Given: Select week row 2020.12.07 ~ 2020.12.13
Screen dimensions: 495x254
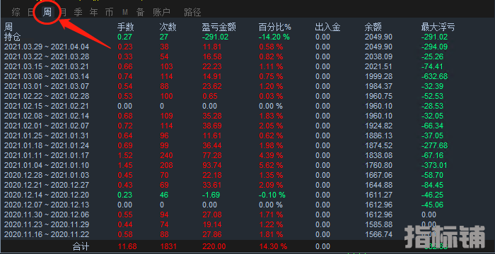Looking at the screenshot, I should point(47,205).
